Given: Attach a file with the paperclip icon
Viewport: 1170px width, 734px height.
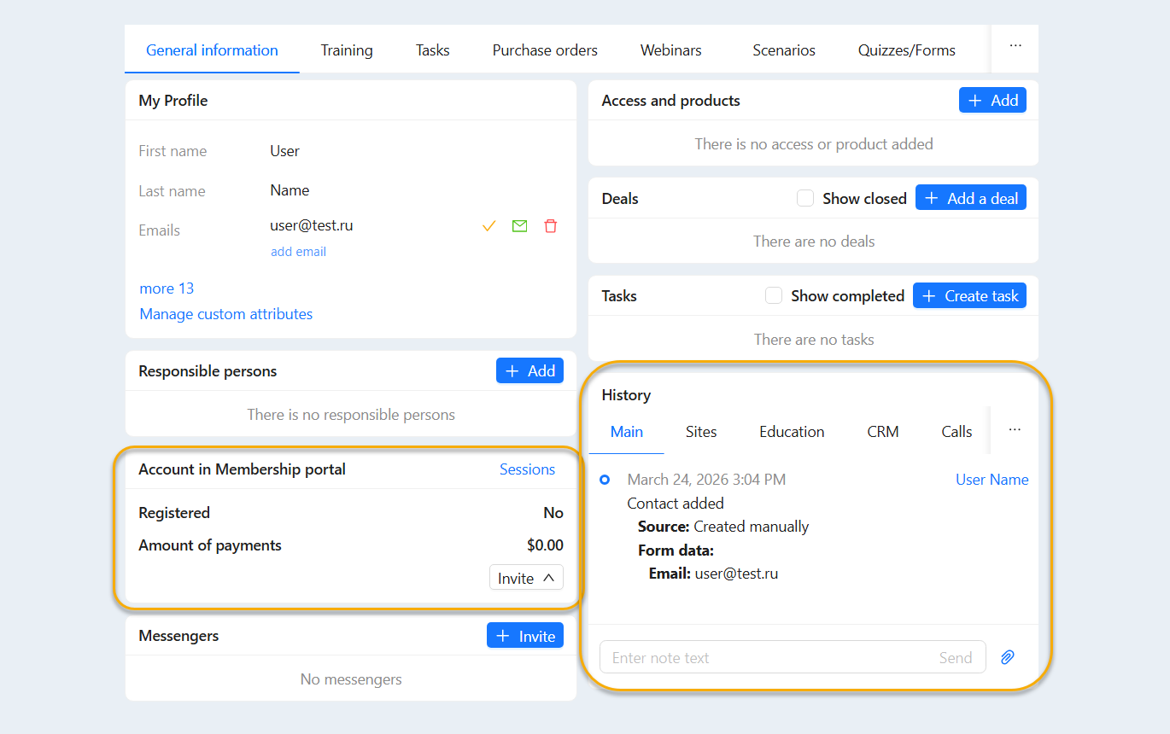Looking at the screenshot, I should coord(1008,657).
